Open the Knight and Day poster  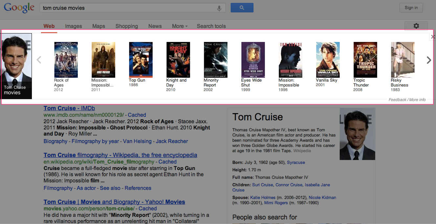point(178,60)
